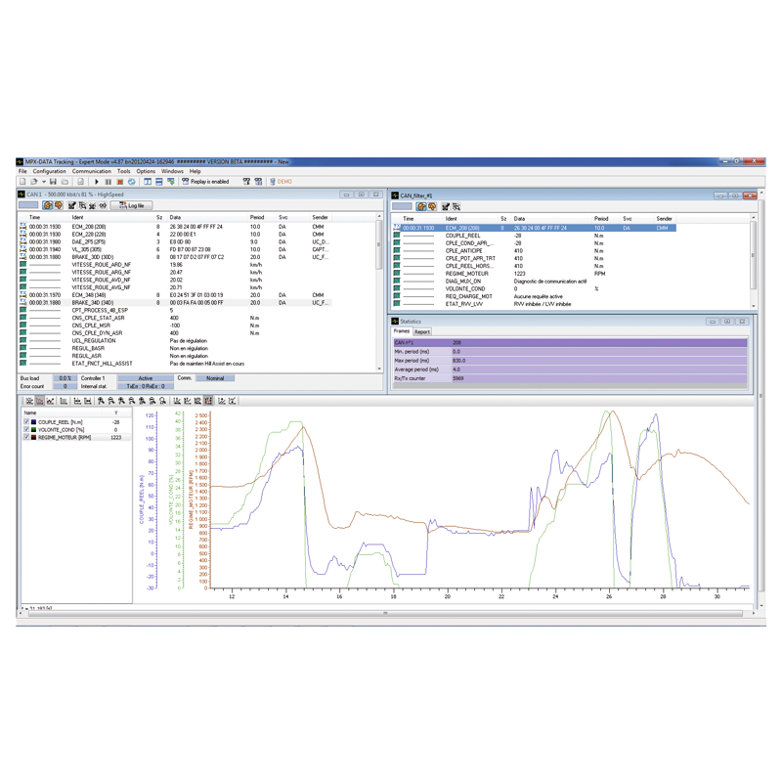Click the Period column header in CAN_filter_#1
Screen dimensions: 782x782
[601, 218]
